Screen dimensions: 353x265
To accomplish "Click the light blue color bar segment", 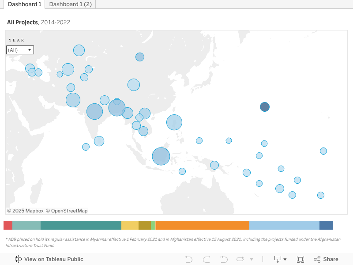I will (x=284, y=225).
